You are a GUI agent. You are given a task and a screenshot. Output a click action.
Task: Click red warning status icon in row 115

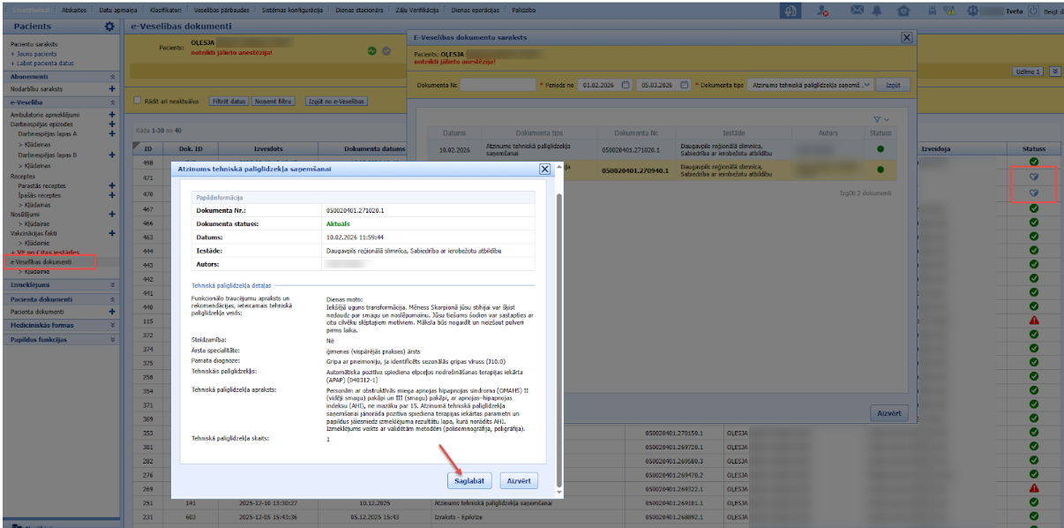[x=1033, y=320]
